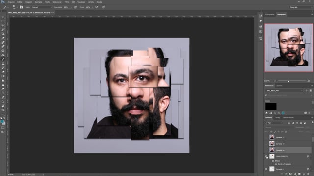Toggle layer filtering on or off switch

[x=312, y=122]
